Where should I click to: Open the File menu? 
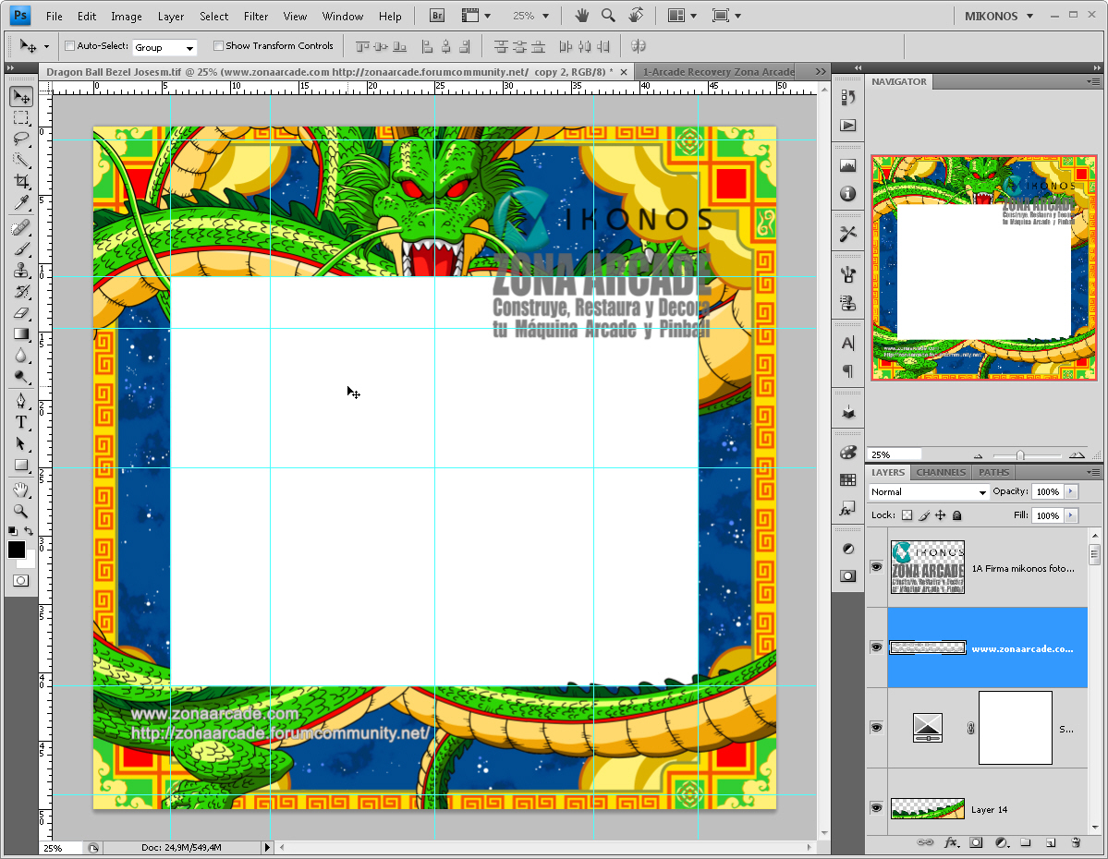coord(54,17)
